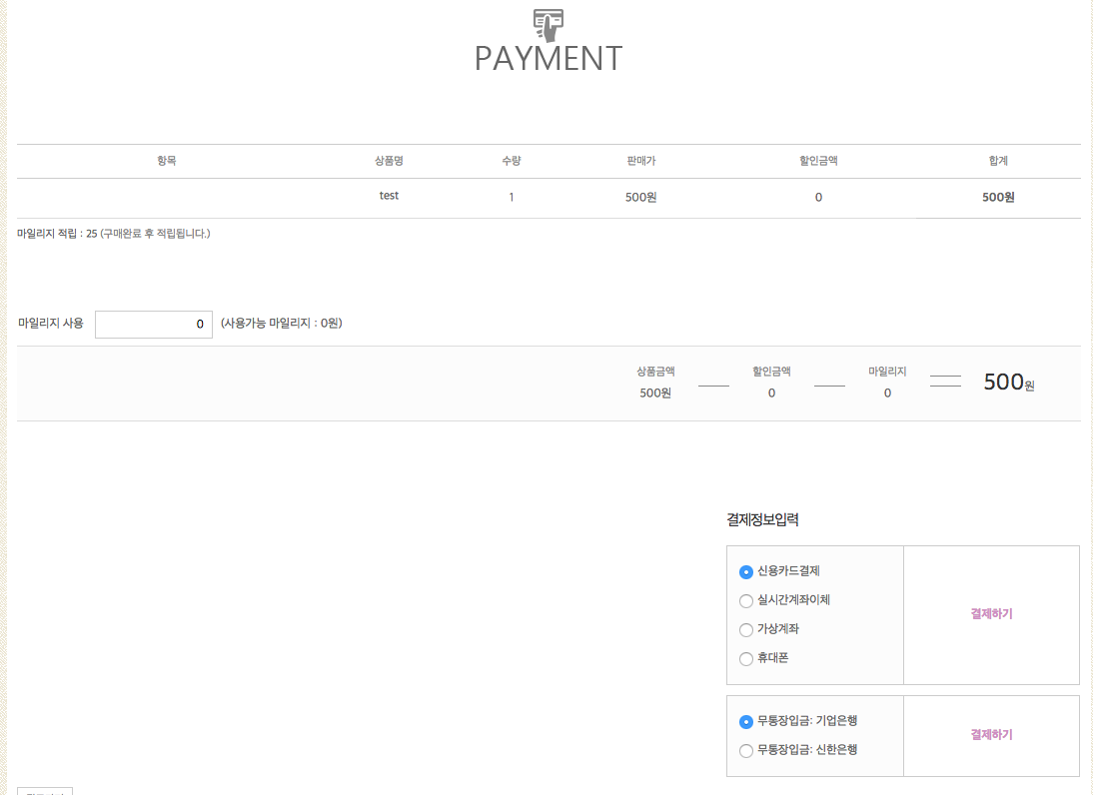Choose 무통장입금: 신한은행 option
Image resolution: width=1093 pixels, height=795 pixels.
tap(746, 751)
